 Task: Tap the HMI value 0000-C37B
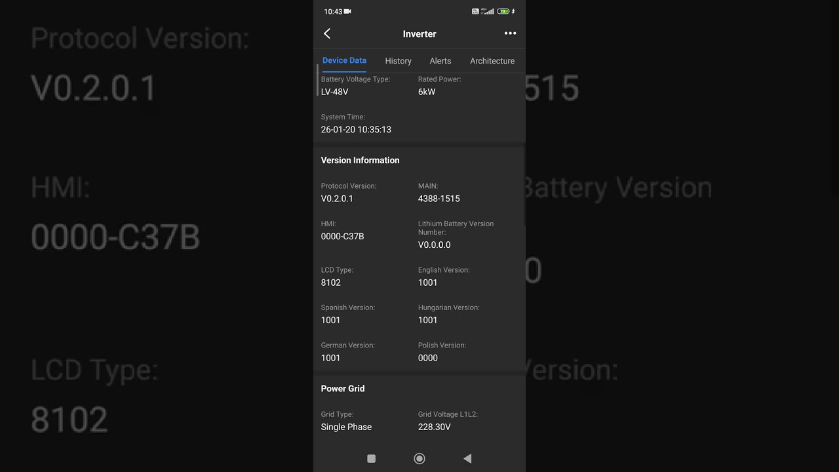[x=342, y=237]
